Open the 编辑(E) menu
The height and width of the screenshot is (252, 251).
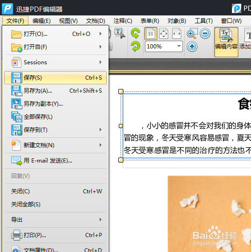(x=41, y=21)
